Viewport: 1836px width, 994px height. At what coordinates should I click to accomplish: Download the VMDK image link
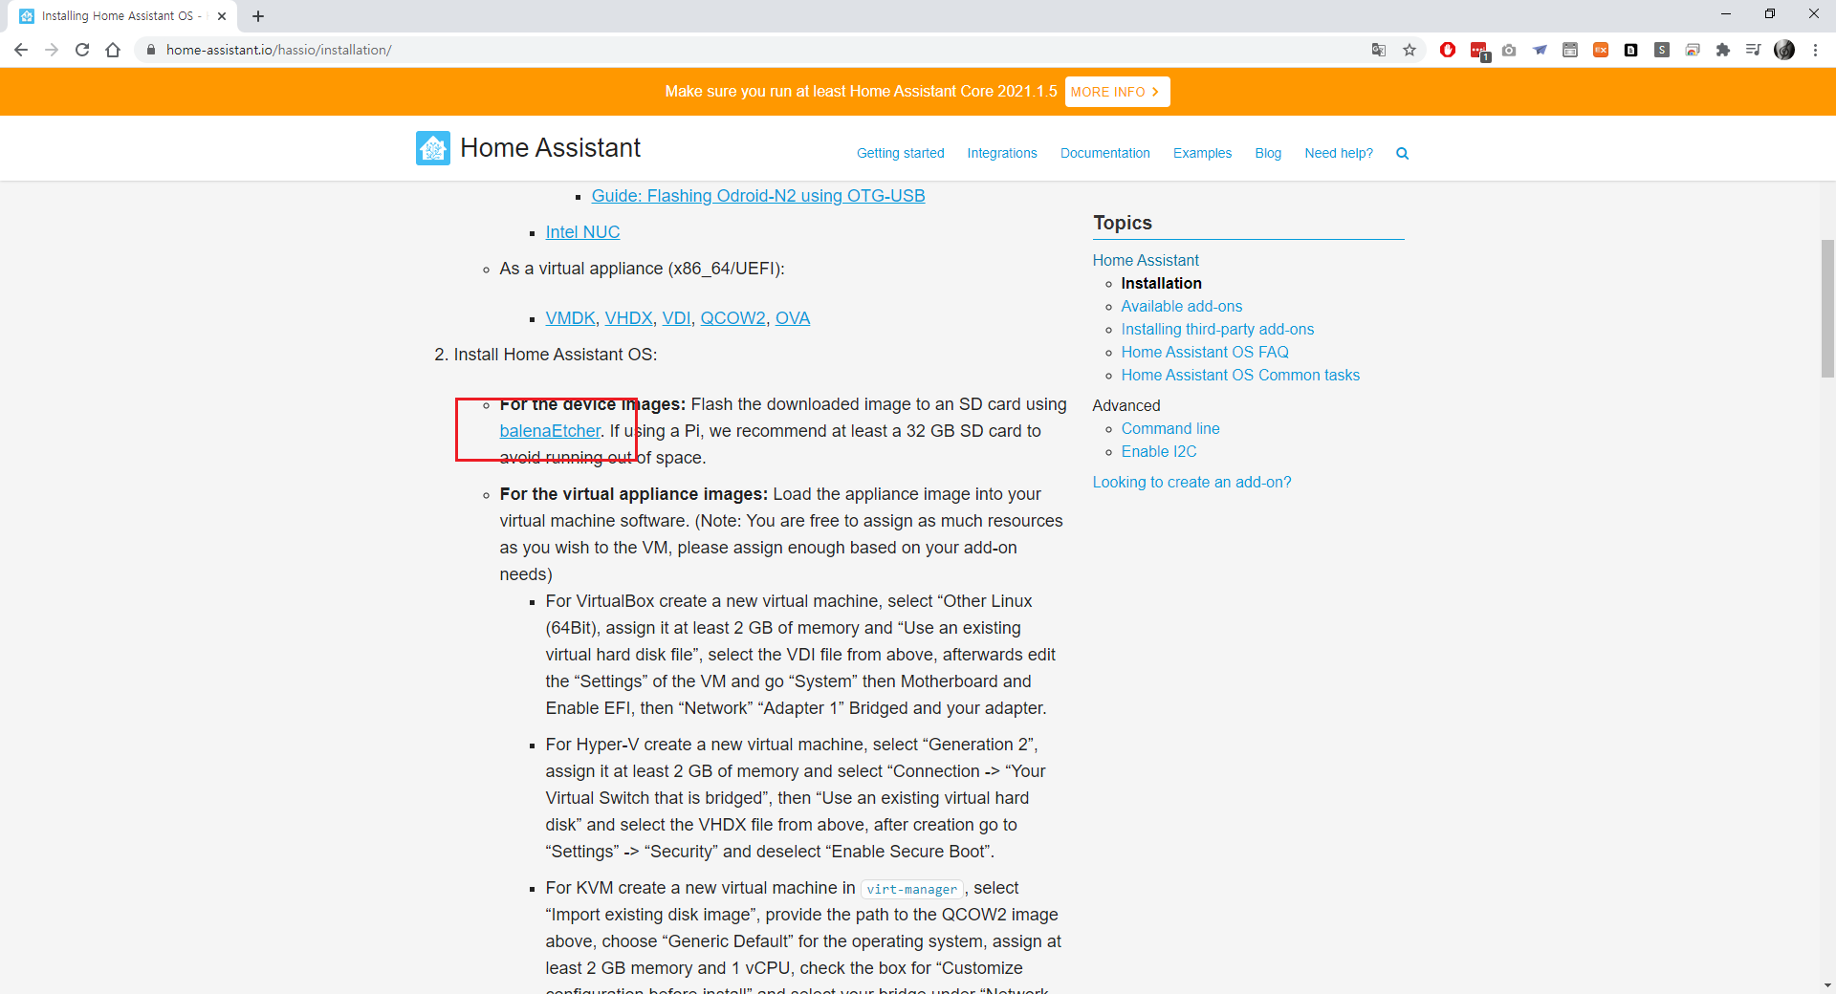tap(570, 318)
